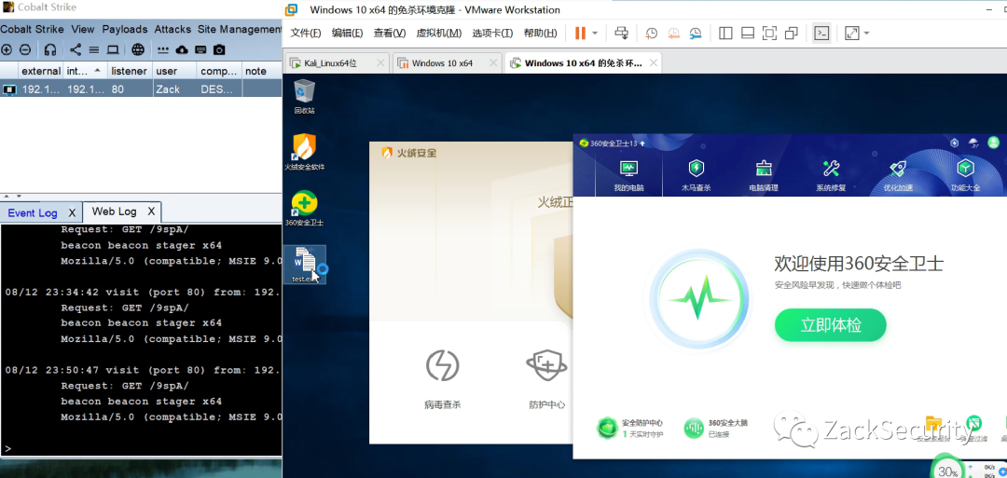Image resolution: width=1007 pixels, height=478 pixels.
Task: Open the 选项卡(T) menu in VMware
Action: (492, 34)
